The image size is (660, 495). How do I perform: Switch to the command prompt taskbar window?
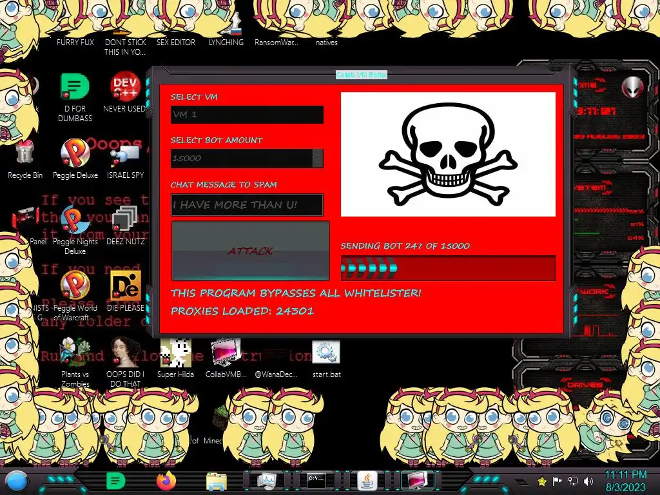[316, 481]
